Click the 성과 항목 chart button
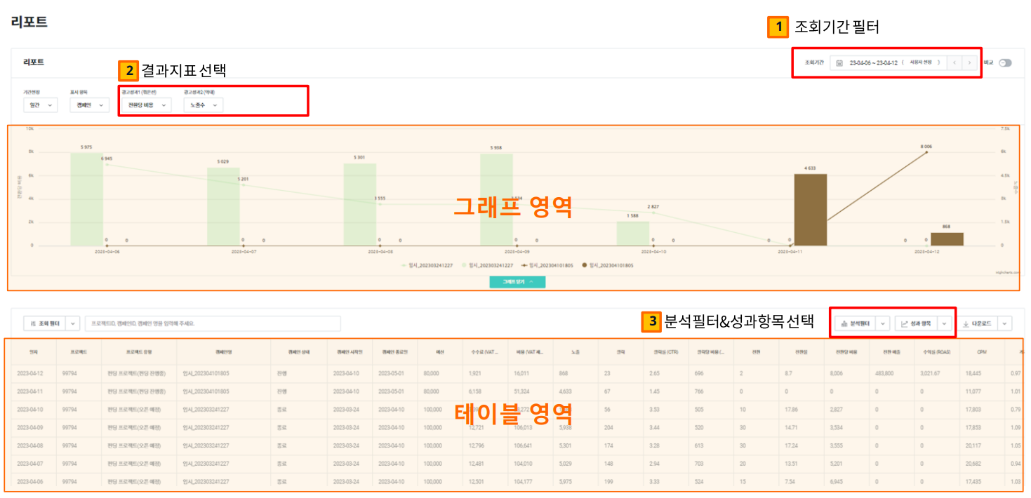This screenshot has height=498, width=1031. (x=916, y=323)
